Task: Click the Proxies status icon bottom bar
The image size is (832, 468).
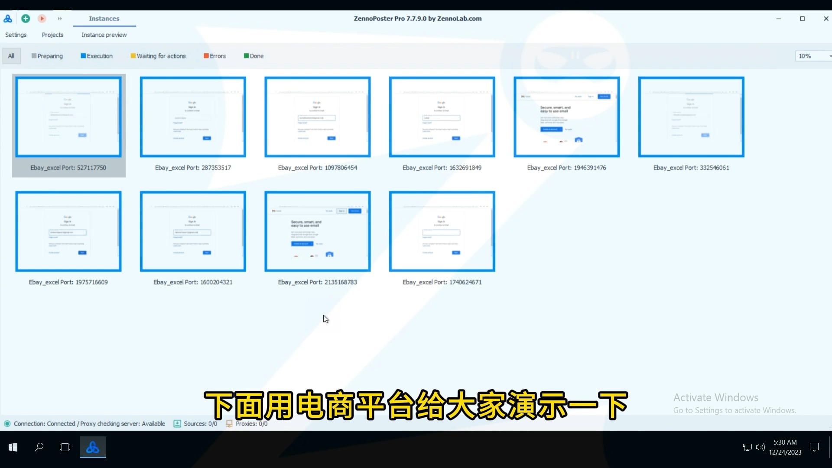Action: pyautogui.click(x=229, y=423)
